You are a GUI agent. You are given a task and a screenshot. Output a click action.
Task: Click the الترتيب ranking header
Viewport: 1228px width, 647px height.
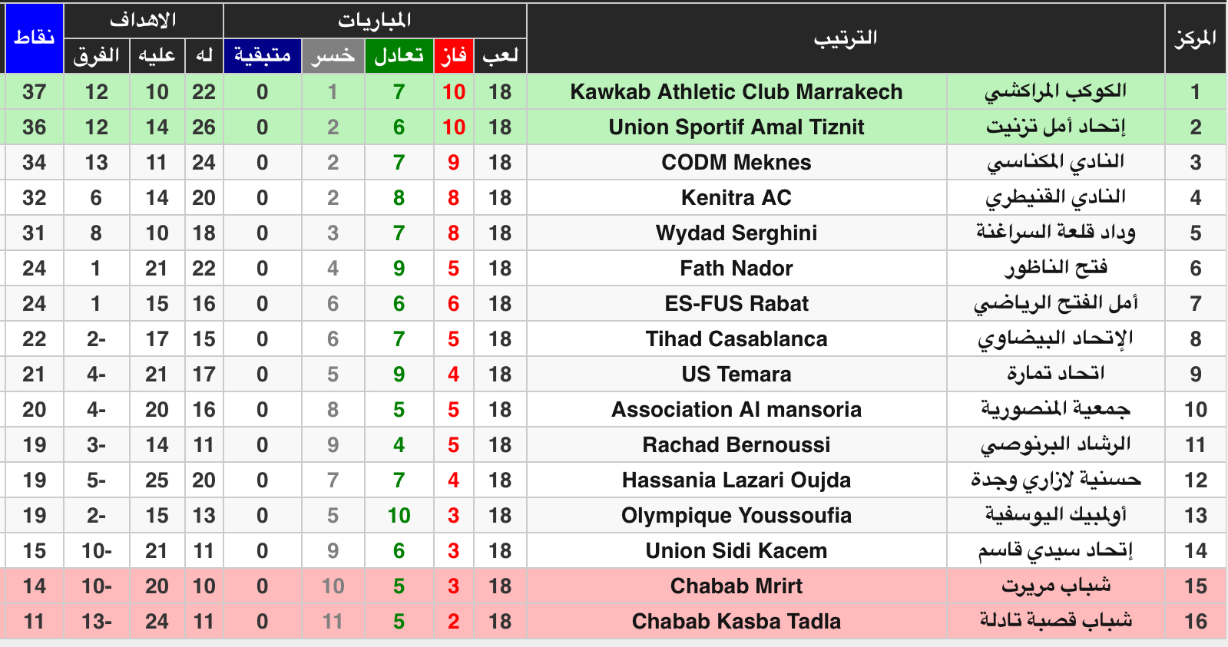pyautogui.click(x=845, y=38)
